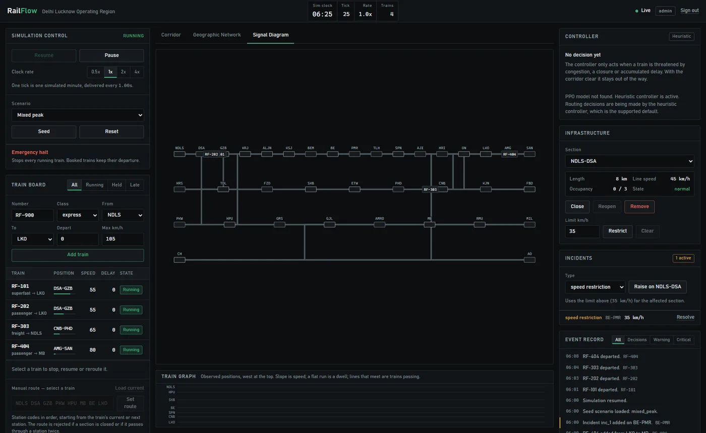This screenshot has width=706, height=433.
Task: Switch to the Corridor tab
Action: pyautogui.click(x=171, y=35)
